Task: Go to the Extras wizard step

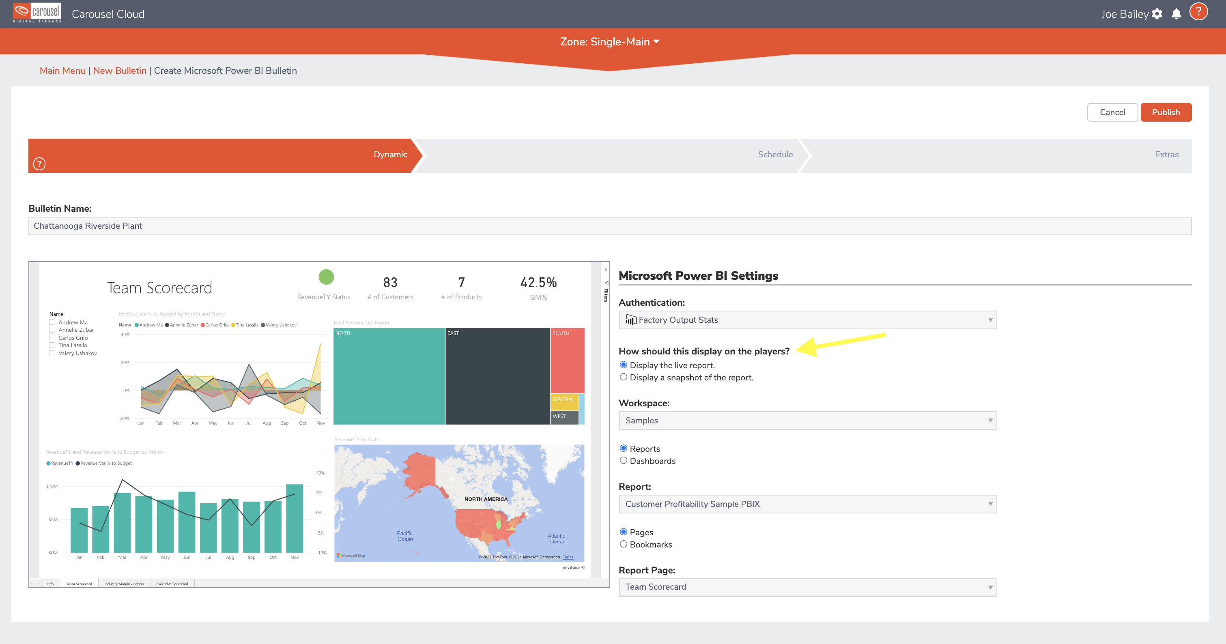Action: pyautogui.click(x=997, y=156)
